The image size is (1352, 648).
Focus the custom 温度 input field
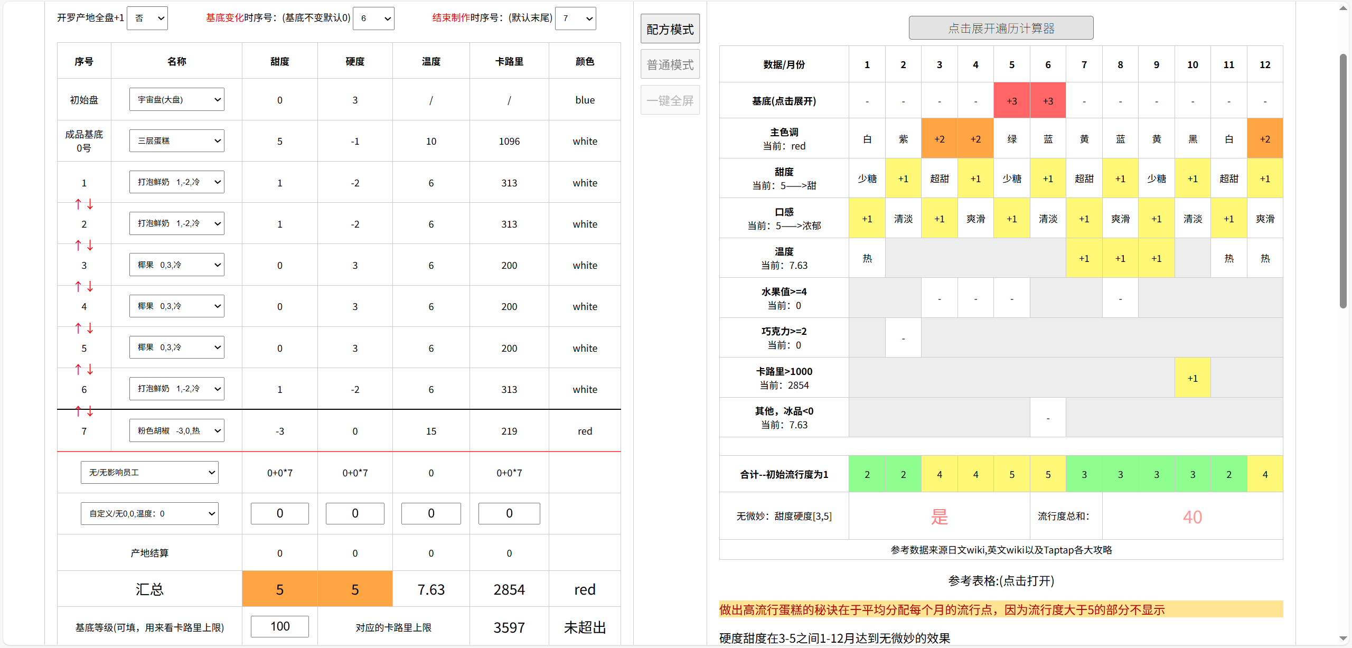[x=431, y=513]
